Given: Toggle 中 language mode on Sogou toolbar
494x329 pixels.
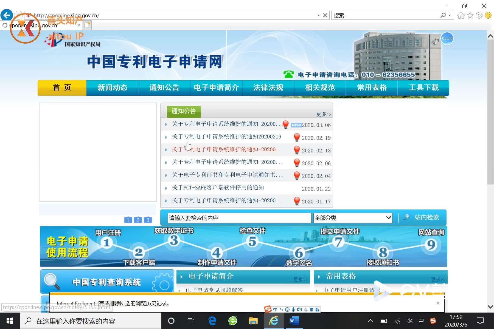Looking at the screenshot, I should (275, 310).
